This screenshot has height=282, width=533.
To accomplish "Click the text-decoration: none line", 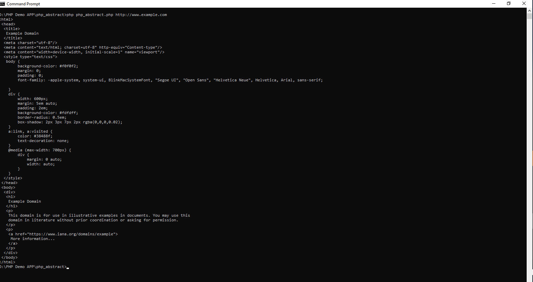I will 43,141.
